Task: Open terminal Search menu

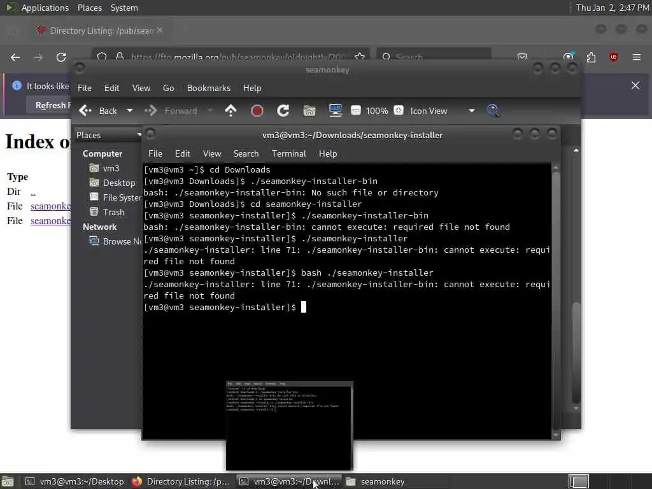Action: click(246, 154)
